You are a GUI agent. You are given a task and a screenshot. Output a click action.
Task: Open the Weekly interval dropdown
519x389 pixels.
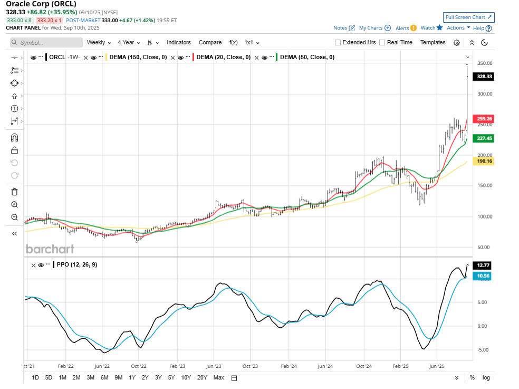(99, 42)
